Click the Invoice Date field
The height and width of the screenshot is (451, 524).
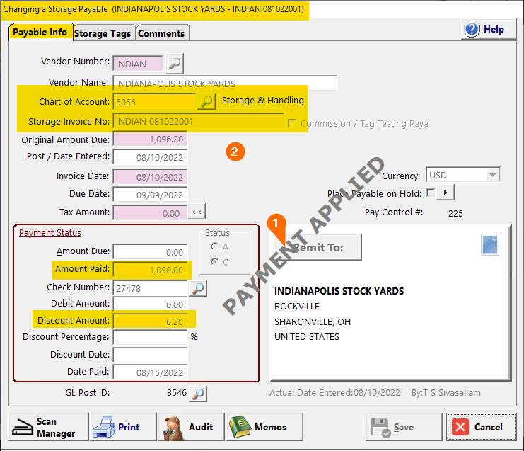point(150,177)
